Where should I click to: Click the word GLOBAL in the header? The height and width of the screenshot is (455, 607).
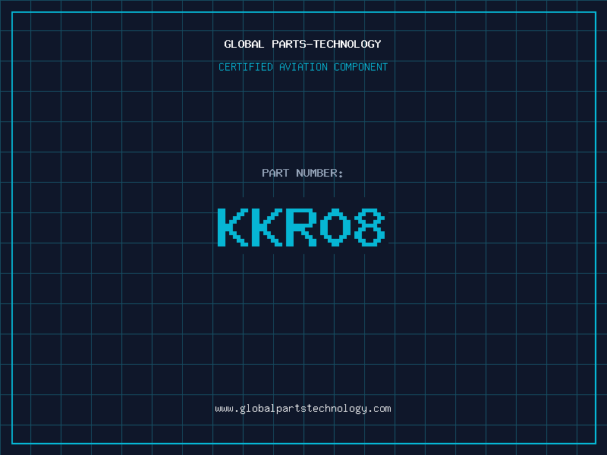[x=244, y=44]
